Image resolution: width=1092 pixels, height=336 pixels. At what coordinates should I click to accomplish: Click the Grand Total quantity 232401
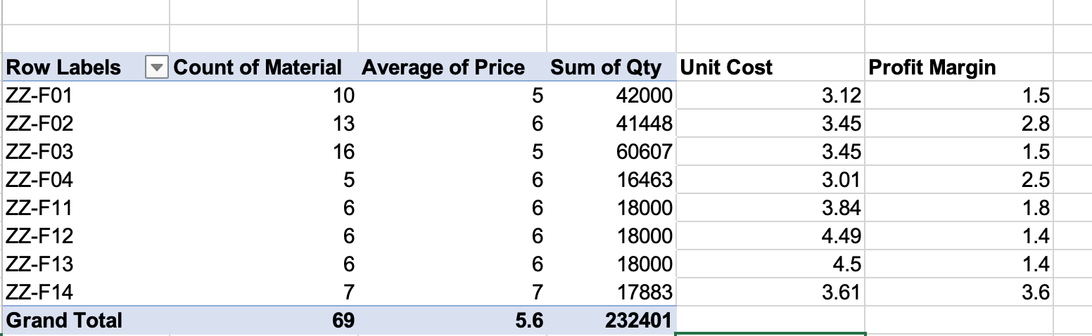(639, 321)
